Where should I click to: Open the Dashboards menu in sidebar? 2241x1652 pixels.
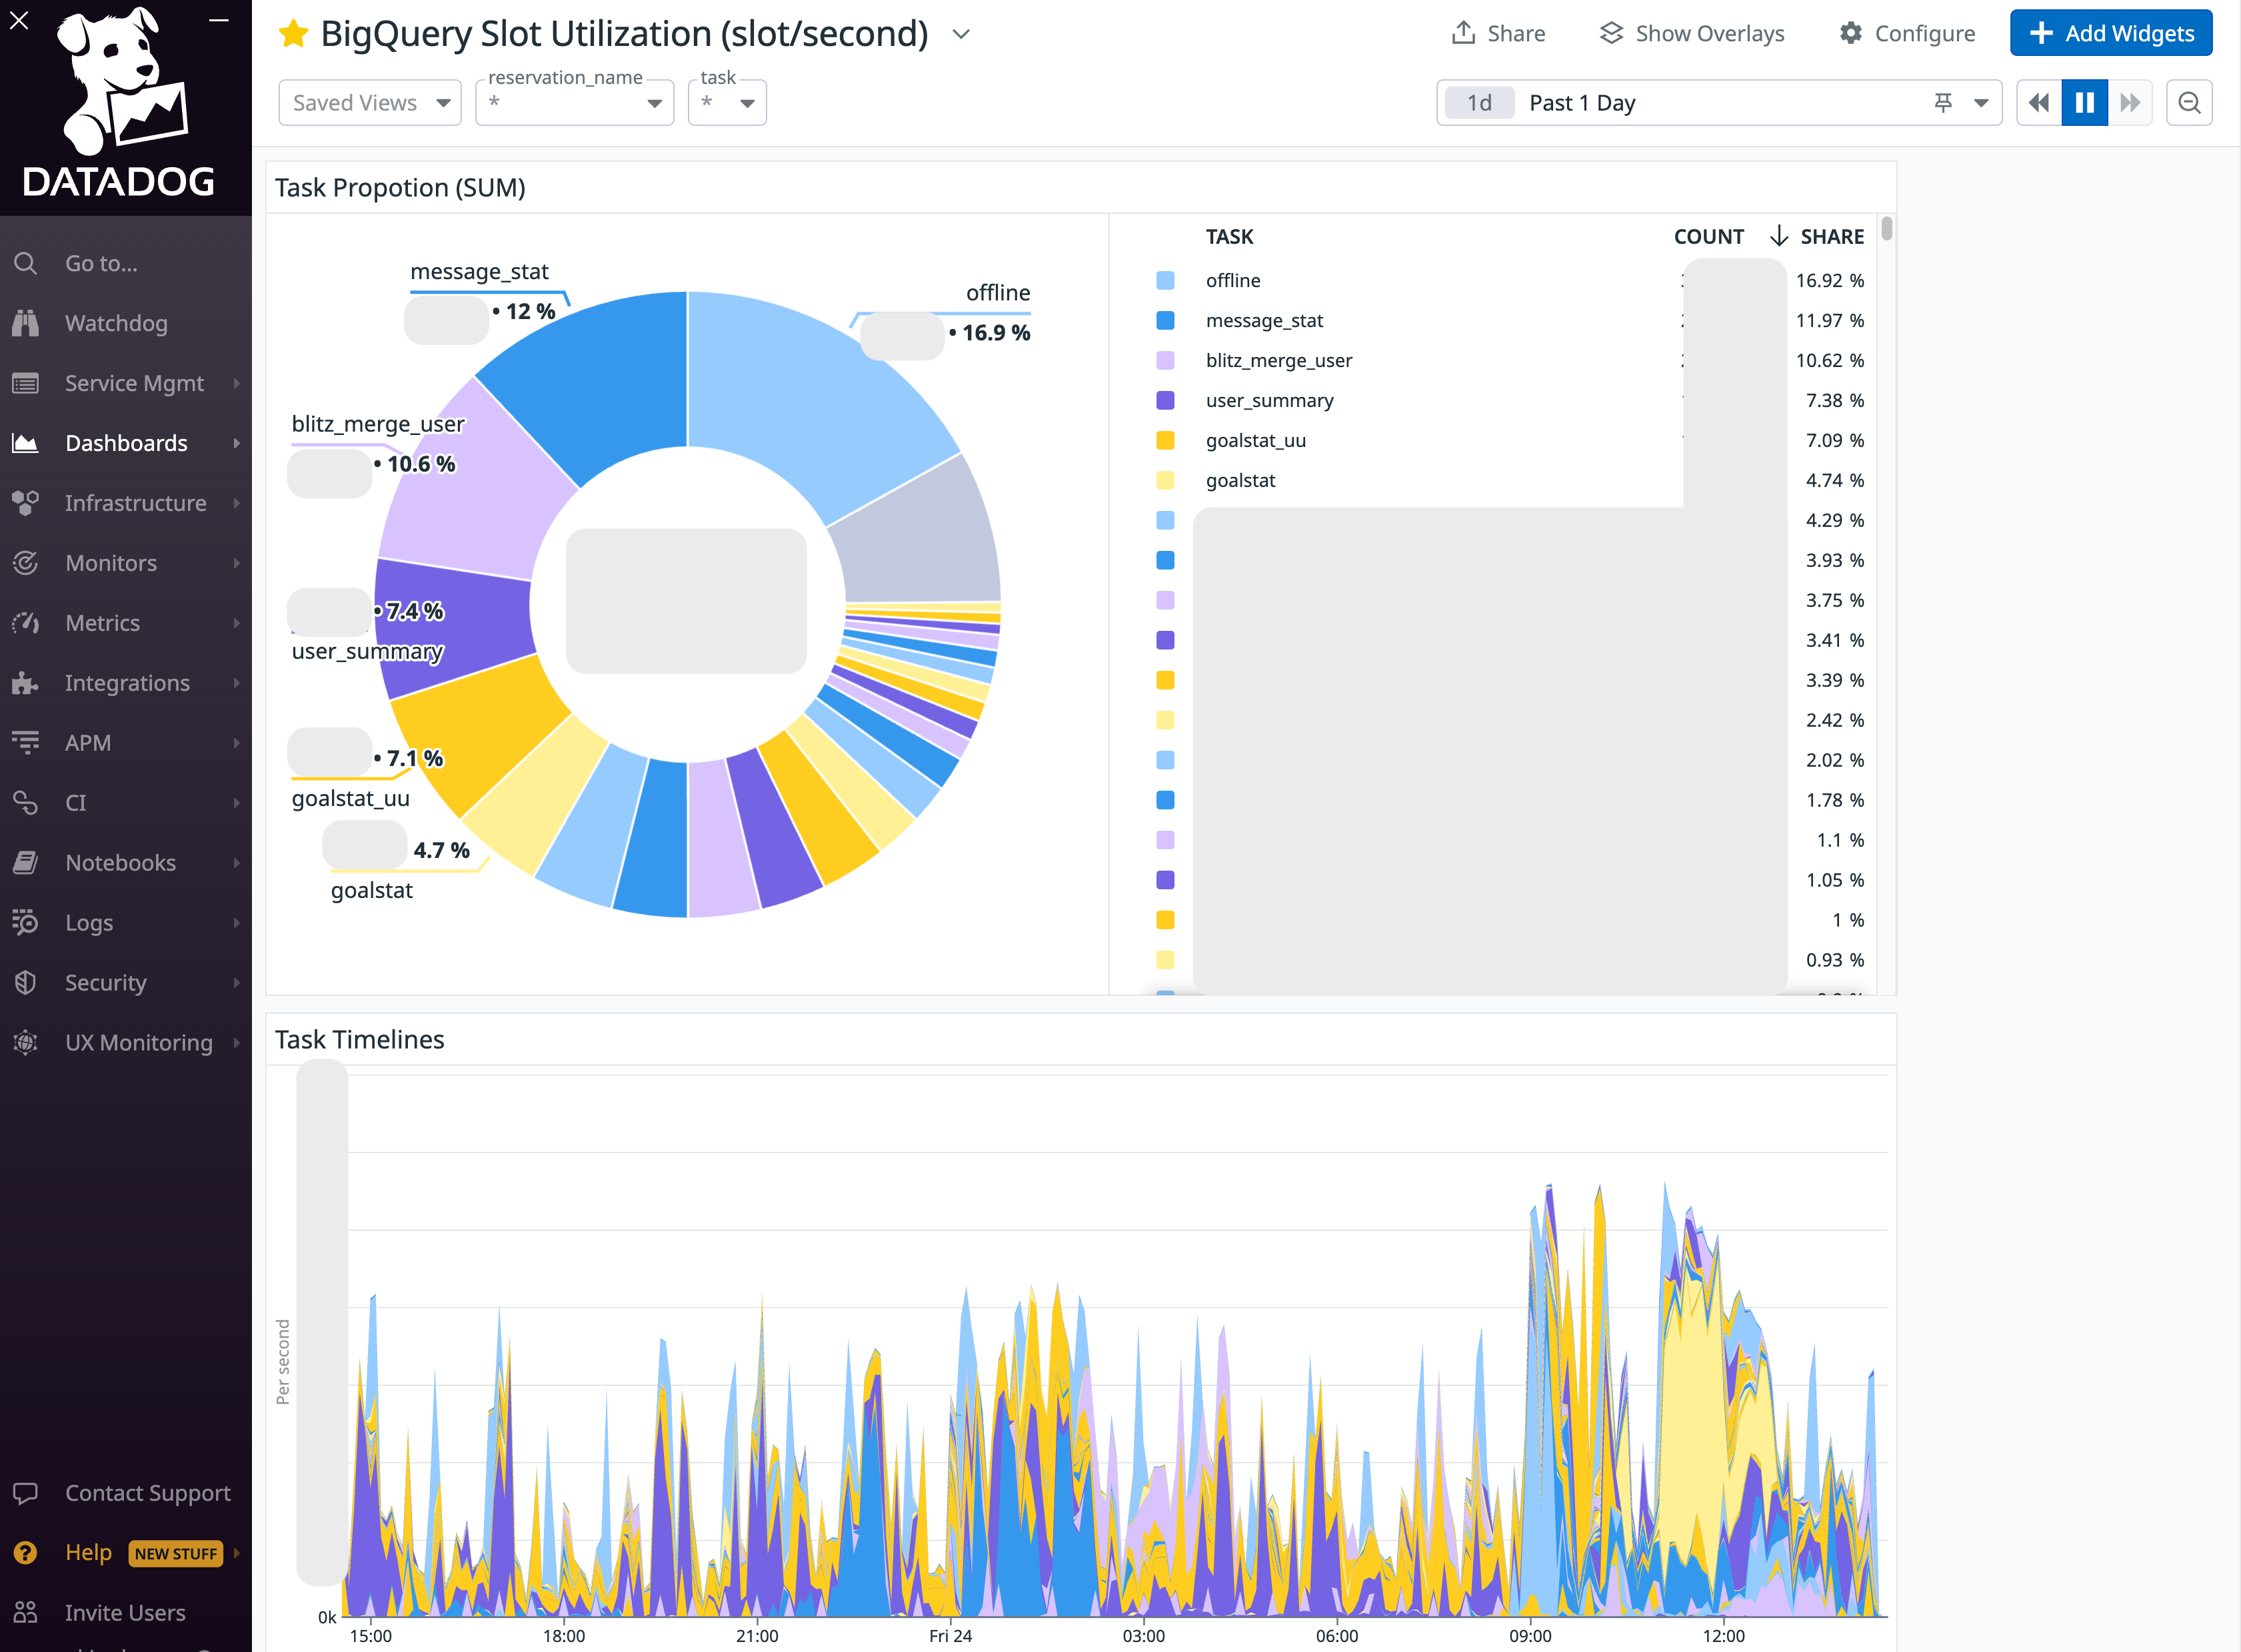coord(126,443)
